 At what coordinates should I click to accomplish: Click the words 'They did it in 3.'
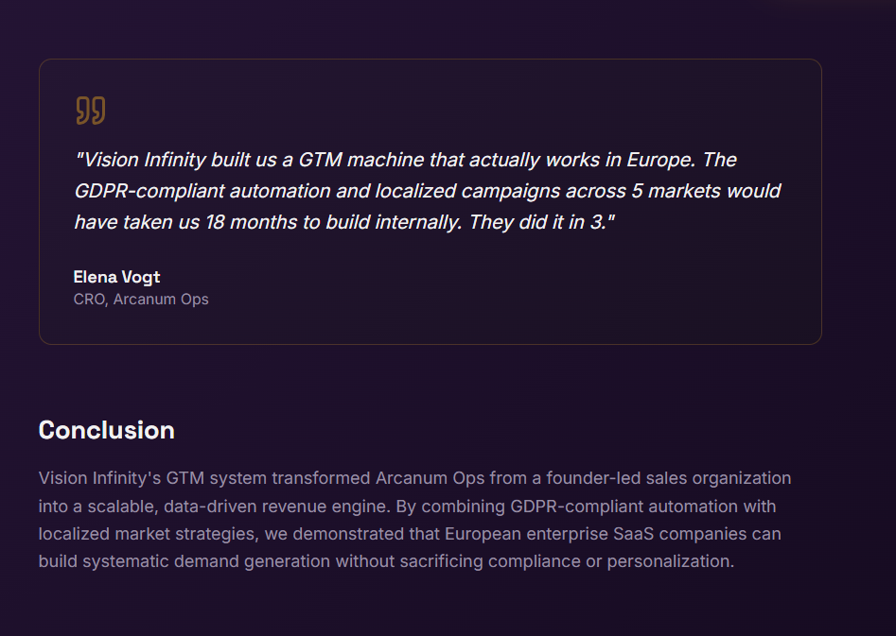[542, 222]
